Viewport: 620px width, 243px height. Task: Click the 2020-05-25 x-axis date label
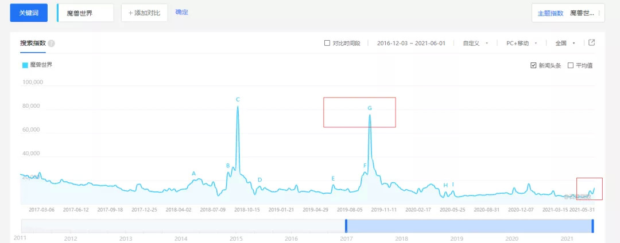pyautogui.click(x=452, y=209)
